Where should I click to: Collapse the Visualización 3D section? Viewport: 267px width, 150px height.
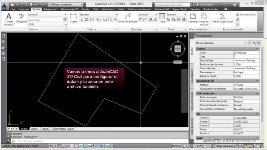click(257, 81)
